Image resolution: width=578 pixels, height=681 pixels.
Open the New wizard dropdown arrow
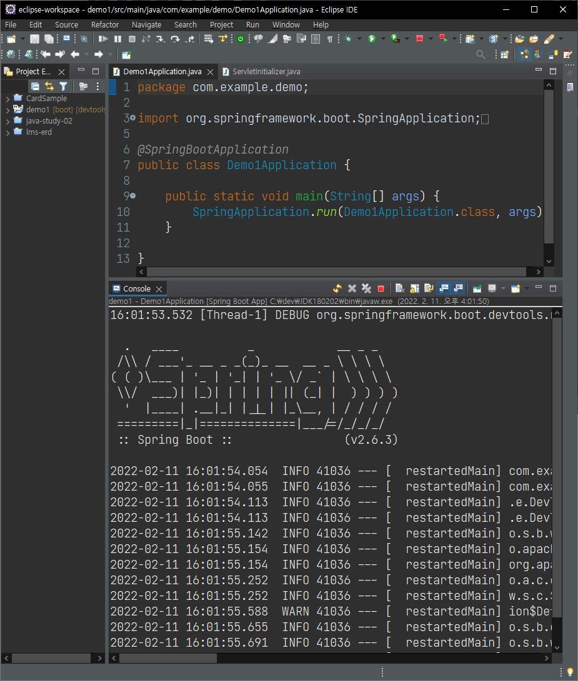tap(22, 39)
